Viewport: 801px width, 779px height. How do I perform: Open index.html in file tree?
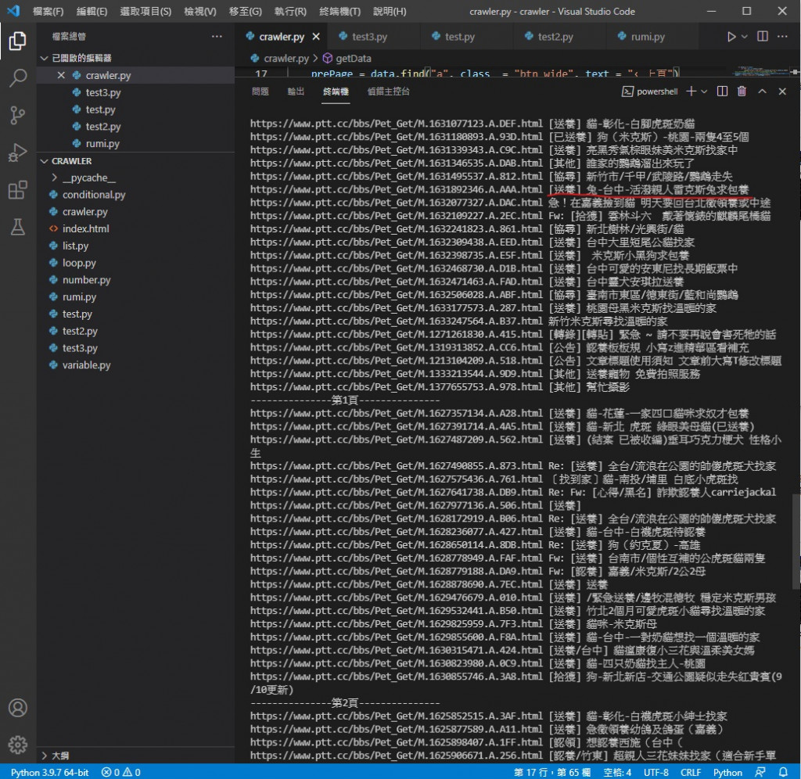[x=85, y=229]
